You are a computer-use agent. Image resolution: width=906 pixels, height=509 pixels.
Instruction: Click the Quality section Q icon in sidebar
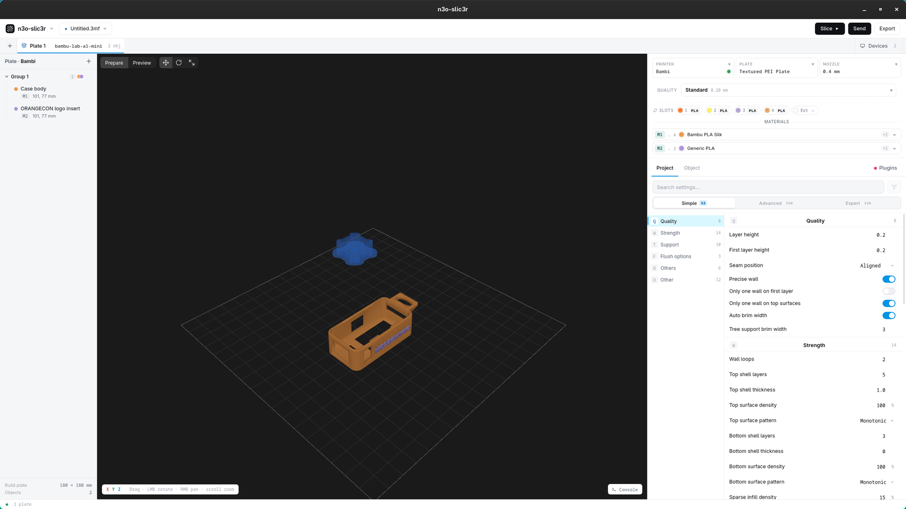[x=654, y=222]
